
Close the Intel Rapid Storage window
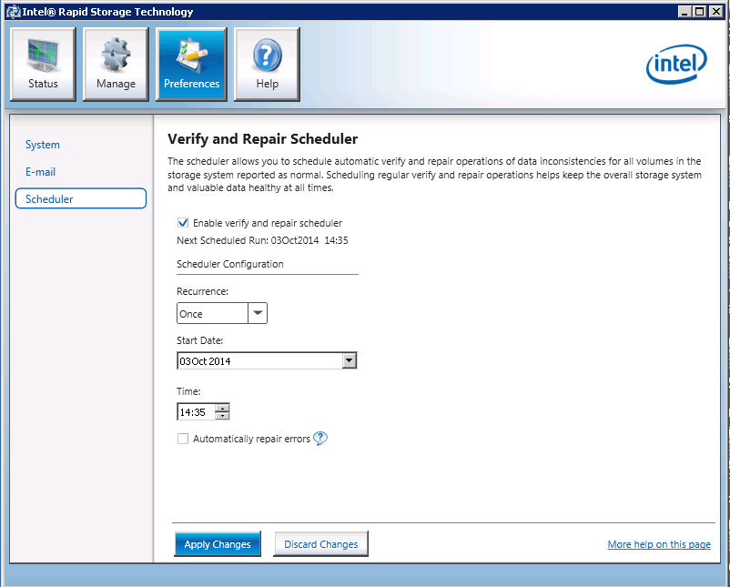click(716, 12)
